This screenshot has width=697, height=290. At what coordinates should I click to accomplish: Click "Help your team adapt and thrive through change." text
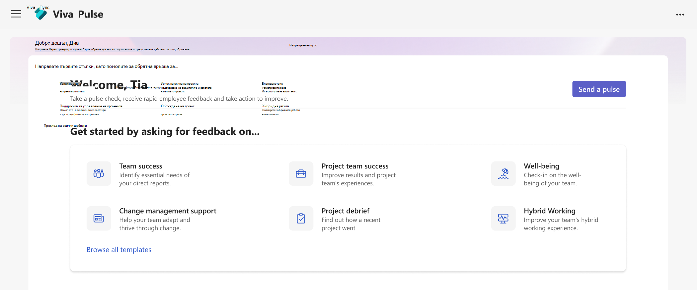155,224
